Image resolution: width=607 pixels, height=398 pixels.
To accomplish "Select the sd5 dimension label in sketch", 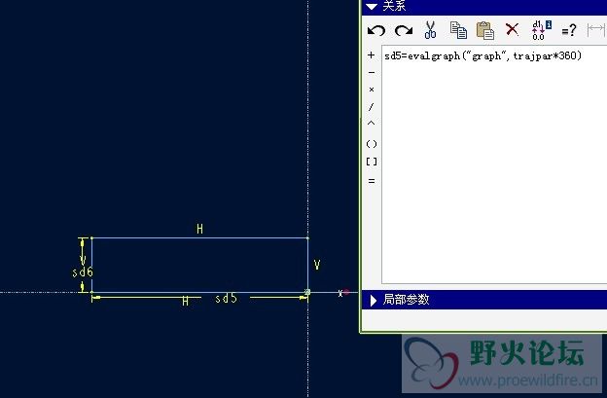I will point(226,298).
